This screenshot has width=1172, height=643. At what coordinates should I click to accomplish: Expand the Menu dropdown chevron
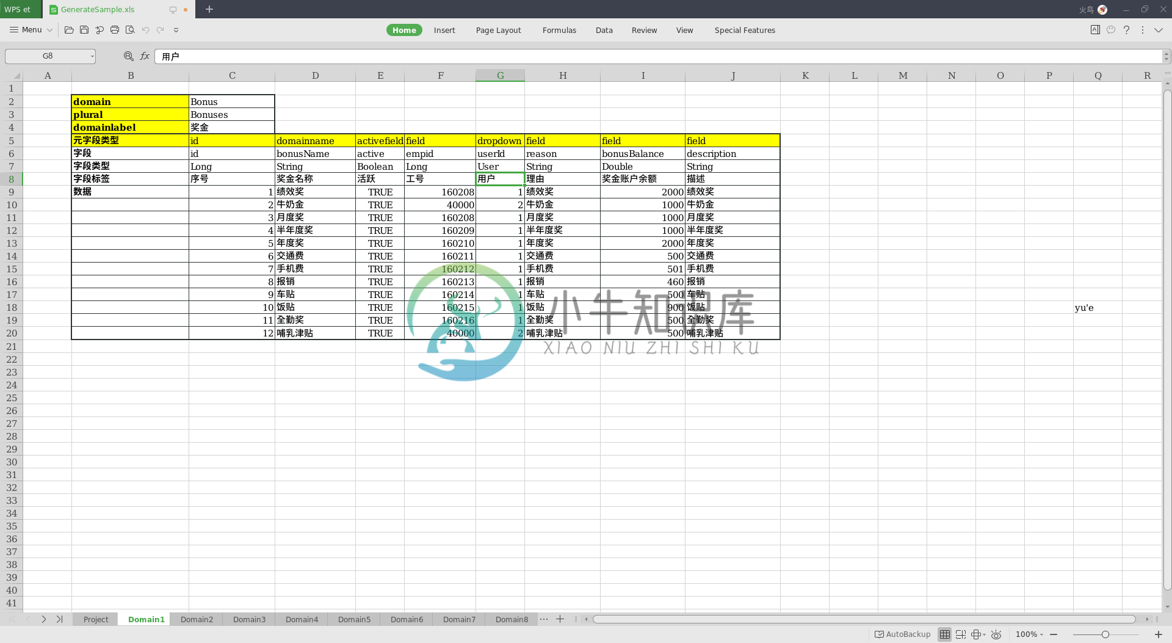click(50, 30)
